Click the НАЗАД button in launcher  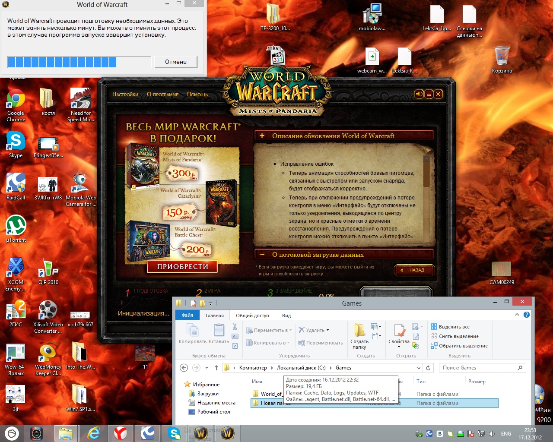(414, 270)
